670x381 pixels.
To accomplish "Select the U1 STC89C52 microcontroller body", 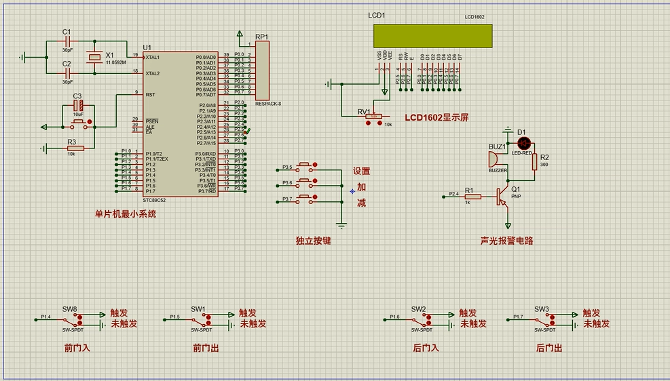I will [x=181, y=124].
